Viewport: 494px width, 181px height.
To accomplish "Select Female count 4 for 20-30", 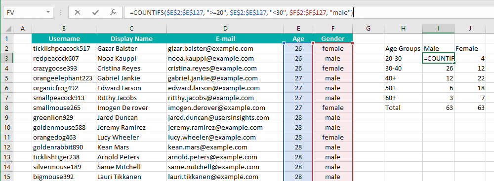I will tap(470, 59).
